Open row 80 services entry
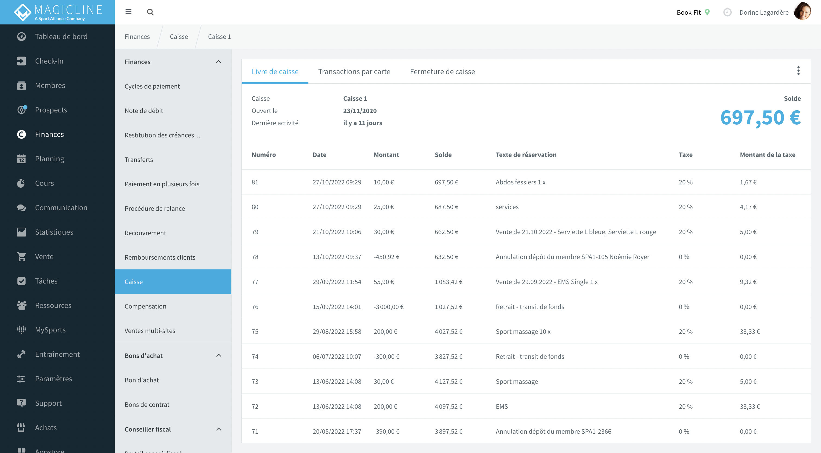The width and height of the screenshot is (821, 453). click(x=526, y=207)
